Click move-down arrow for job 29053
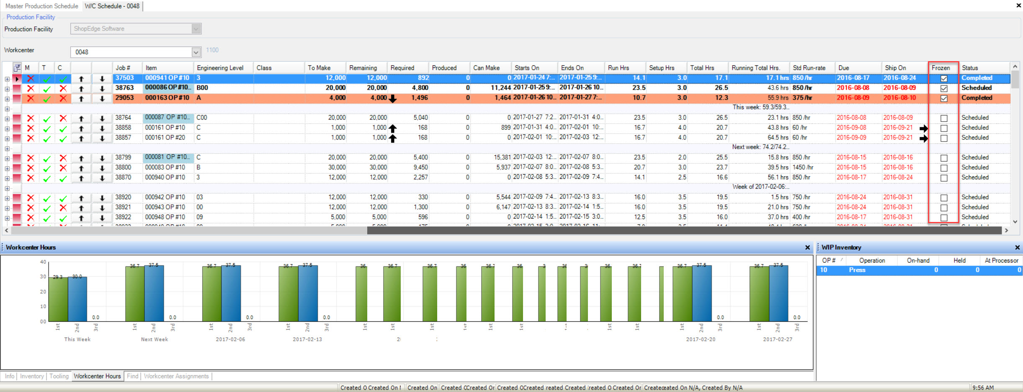Image resolution: width=1023 pixels, height=392 pixels. click(x=102, y=98)
